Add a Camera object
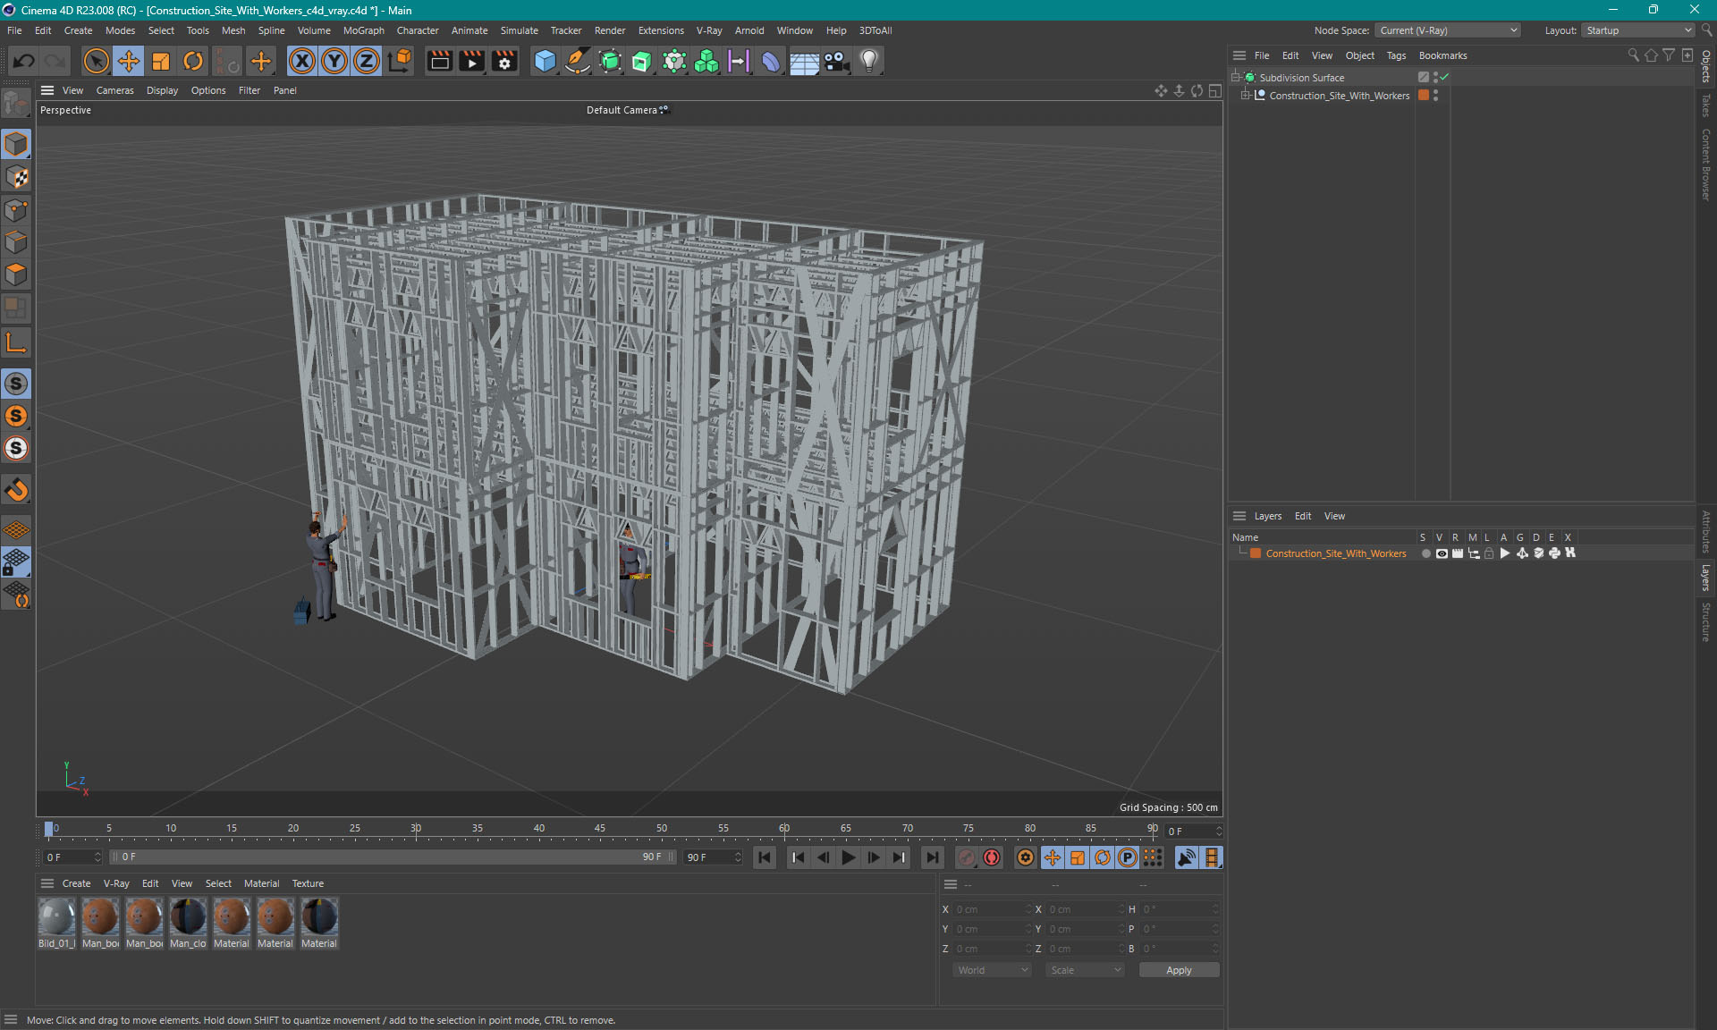The image size is (1717, 1030). click(836, 61)
